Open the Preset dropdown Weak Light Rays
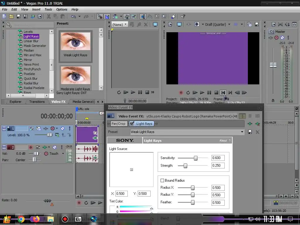 point(187,132)
